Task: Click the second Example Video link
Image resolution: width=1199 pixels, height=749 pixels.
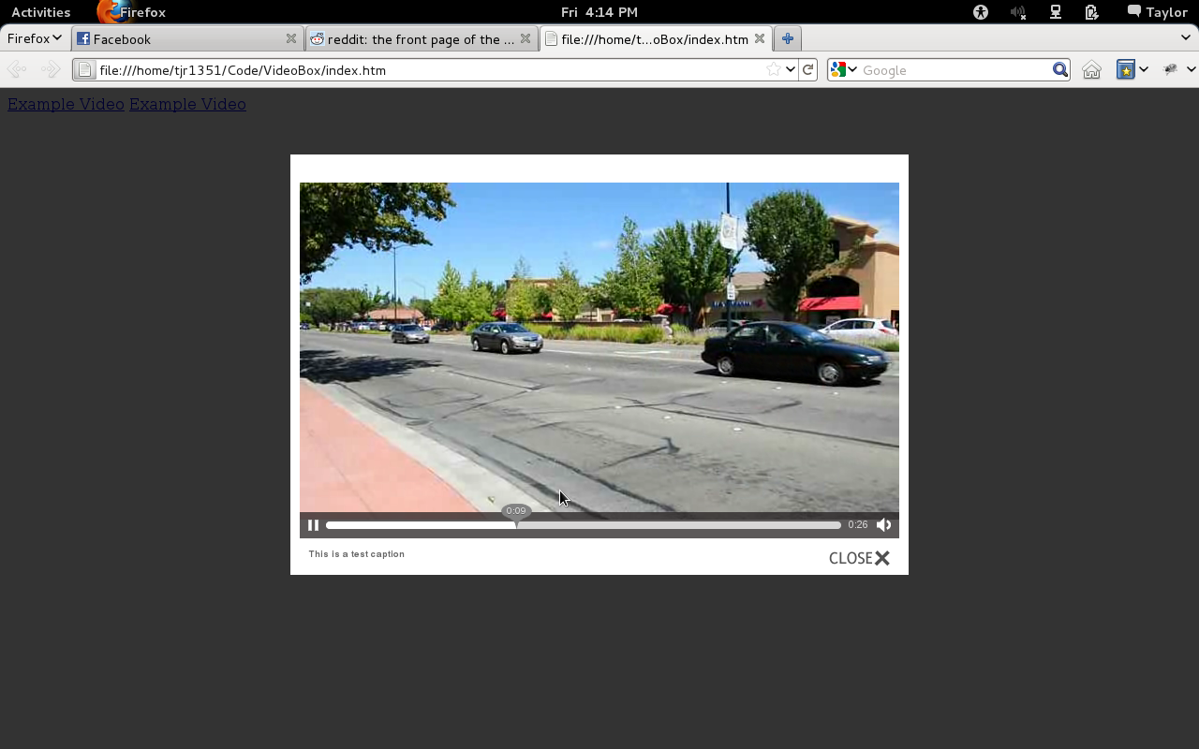Action: tap(187, 104)
